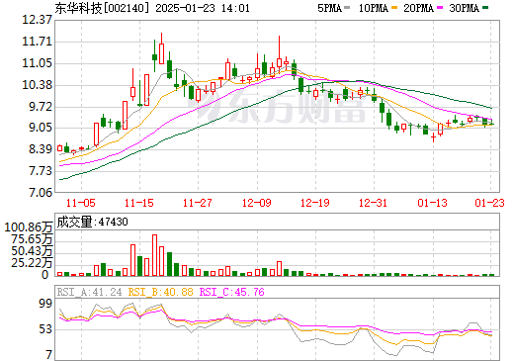Click the 8.39 price axis label

41,149
